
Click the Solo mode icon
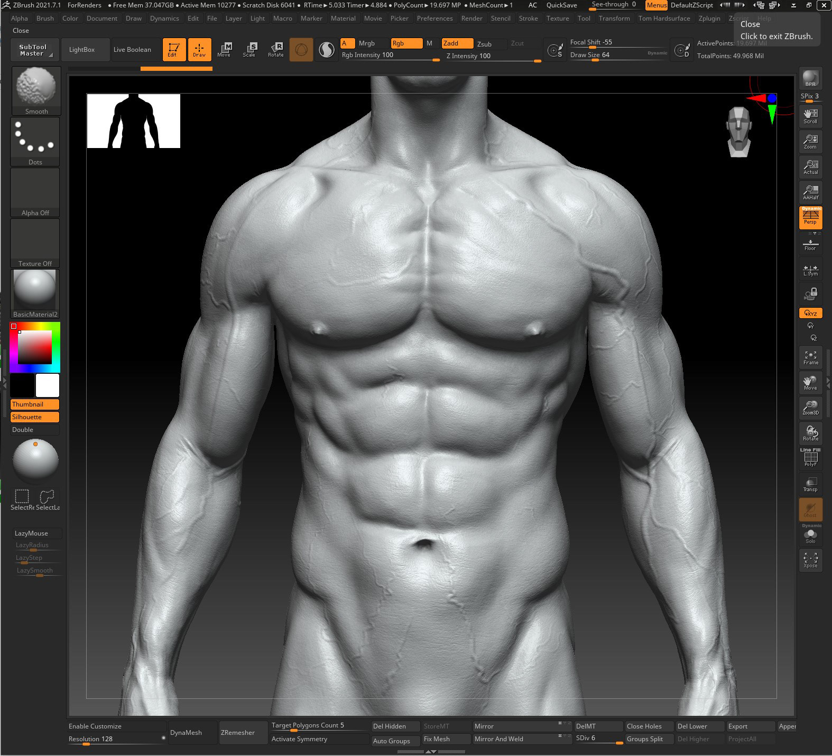pos(810,536)
